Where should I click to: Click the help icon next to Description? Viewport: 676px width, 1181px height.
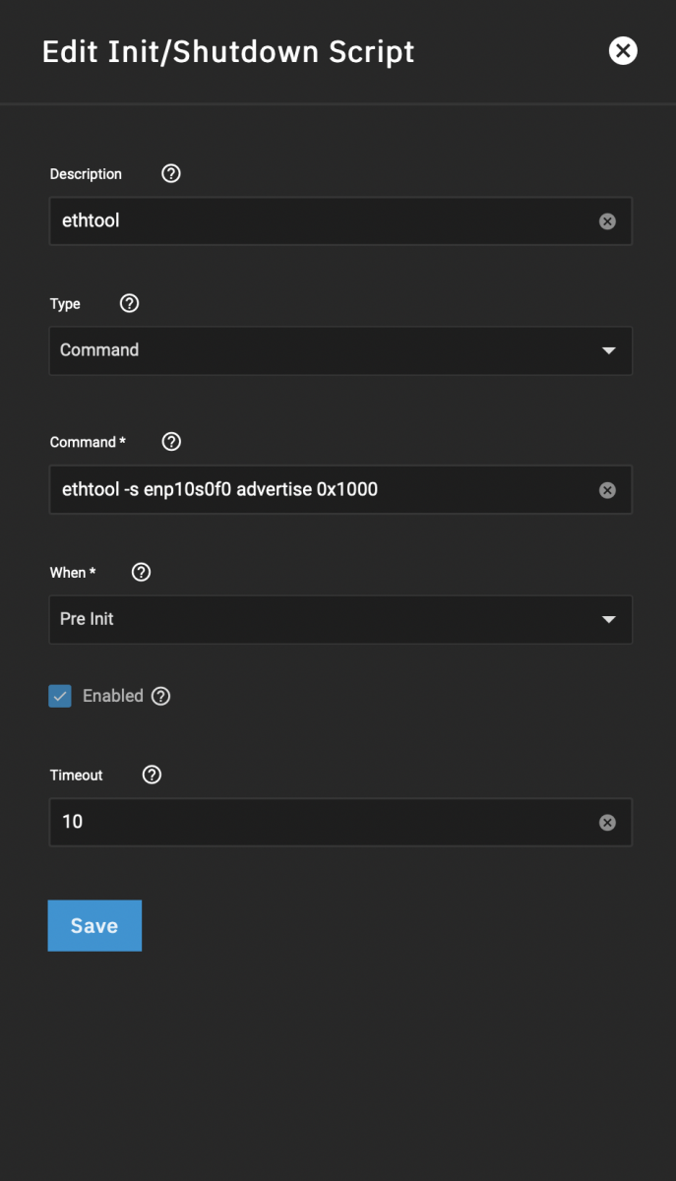[x=171, y=174]
